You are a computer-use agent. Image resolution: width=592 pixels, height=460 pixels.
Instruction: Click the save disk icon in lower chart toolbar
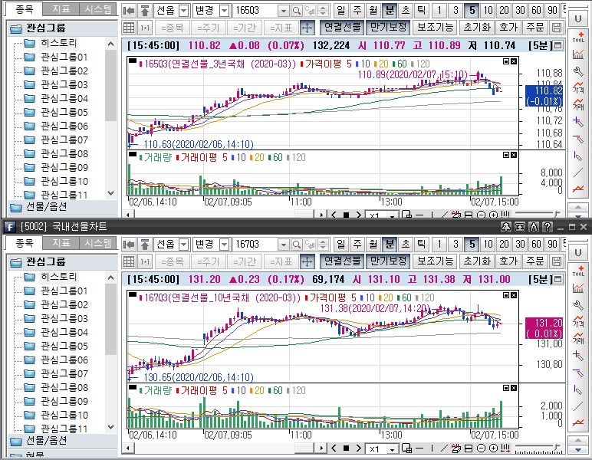pos(556,261)
